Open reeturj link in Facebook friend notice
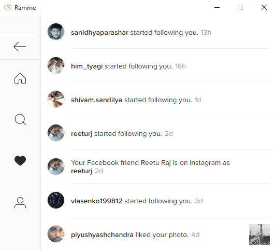The width and height of the screenshot is (275, 250). (x=81, y=171)
